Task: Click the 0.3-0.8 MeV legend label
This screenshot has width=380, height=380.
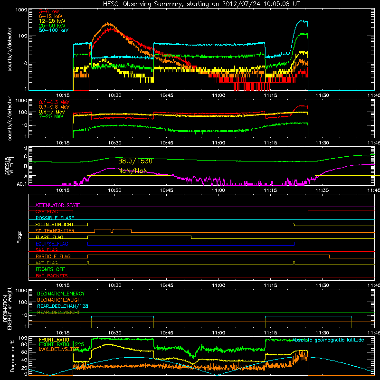Action: [x=54, y=107]
